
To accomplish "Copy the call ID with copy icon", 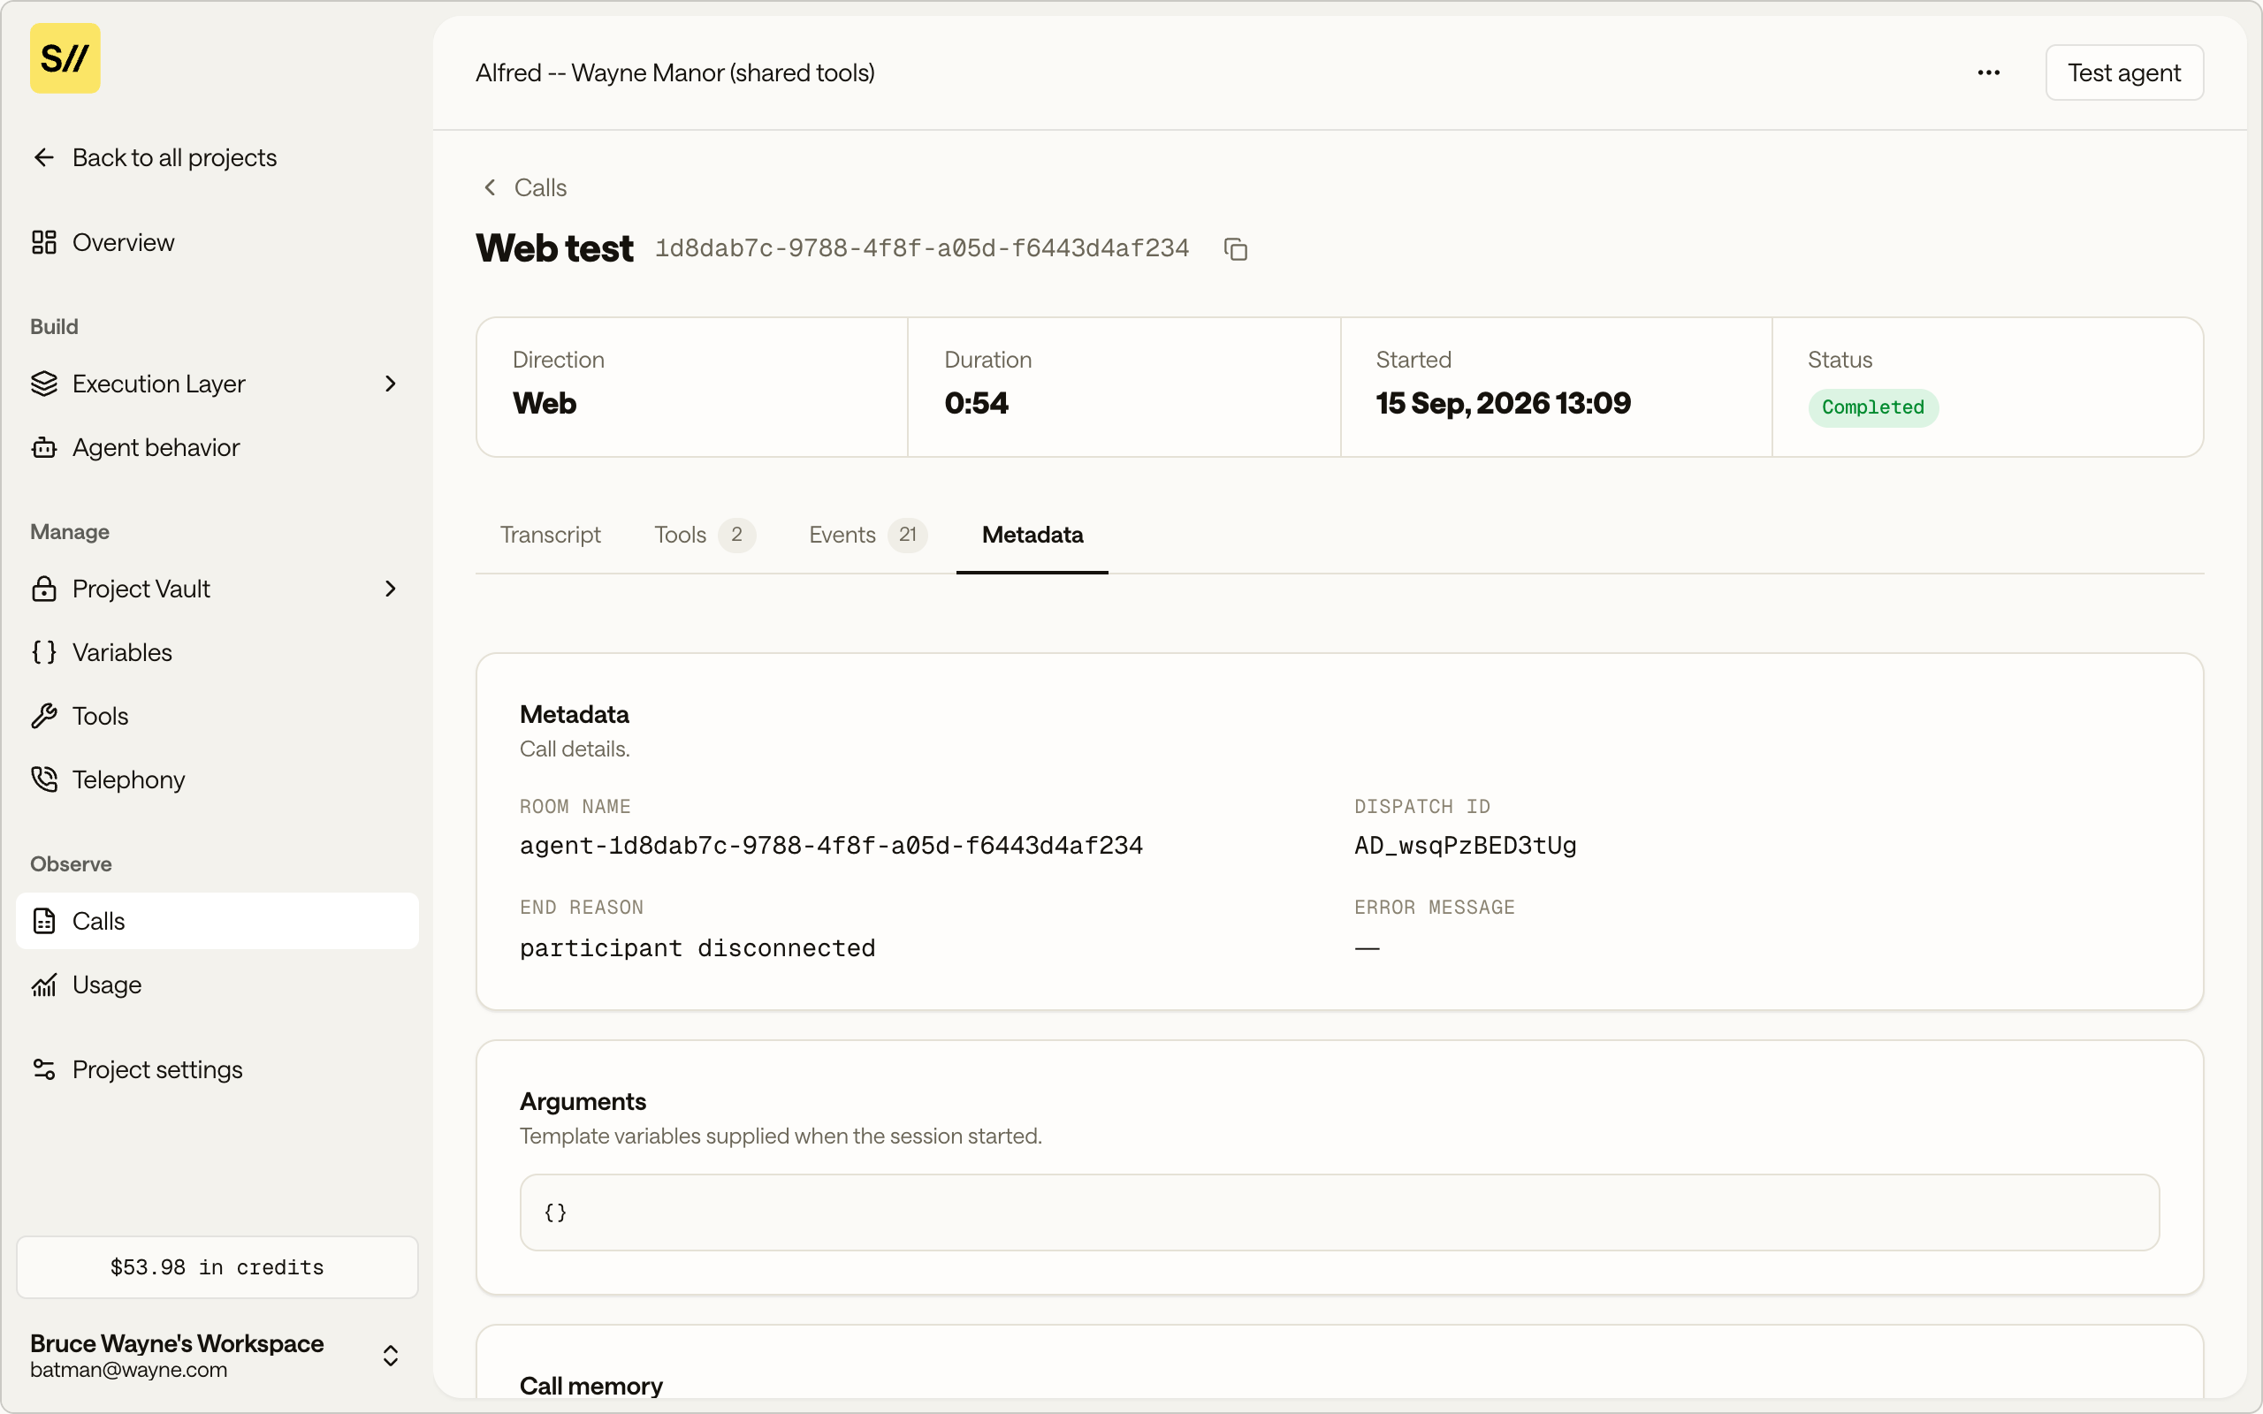I will pos(1235,248).
